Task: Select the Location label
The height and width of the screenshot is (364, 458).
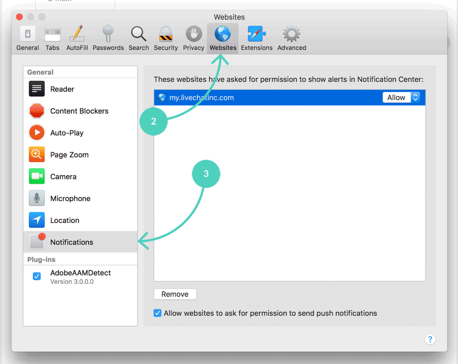Action: (65, 220)
